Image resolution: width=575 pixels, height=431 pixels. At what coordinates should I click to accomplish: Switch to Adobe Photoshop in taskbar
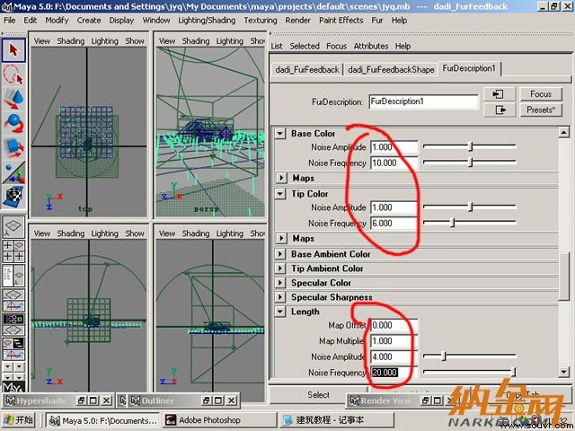click(219, 420)
